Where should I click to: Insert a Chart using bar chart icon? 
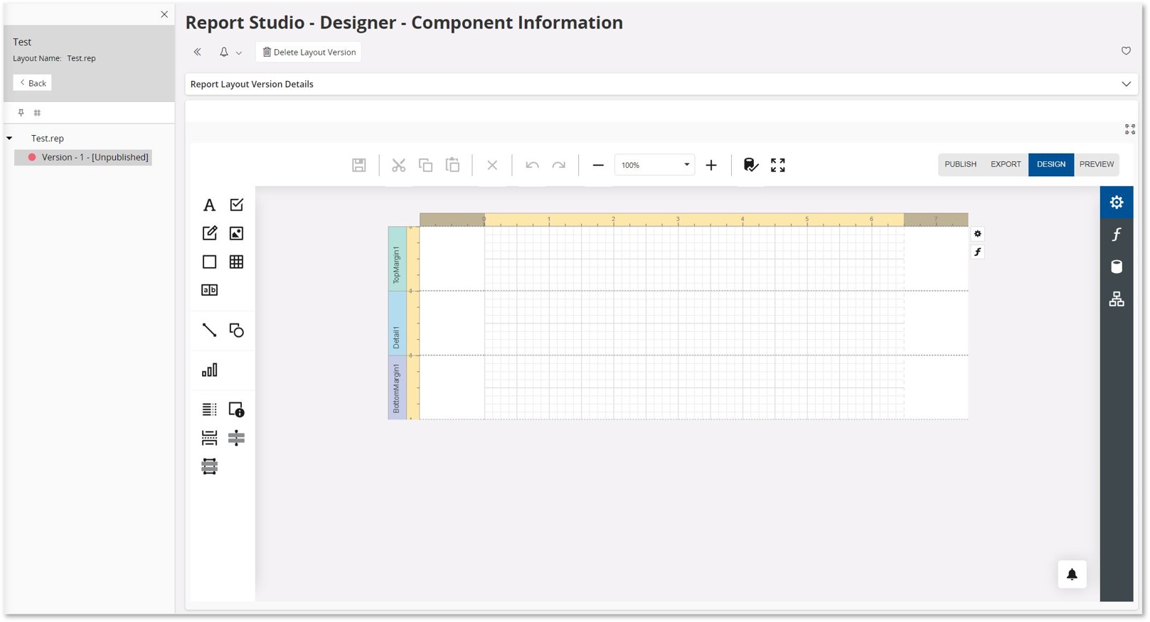[x=209, y=370]
